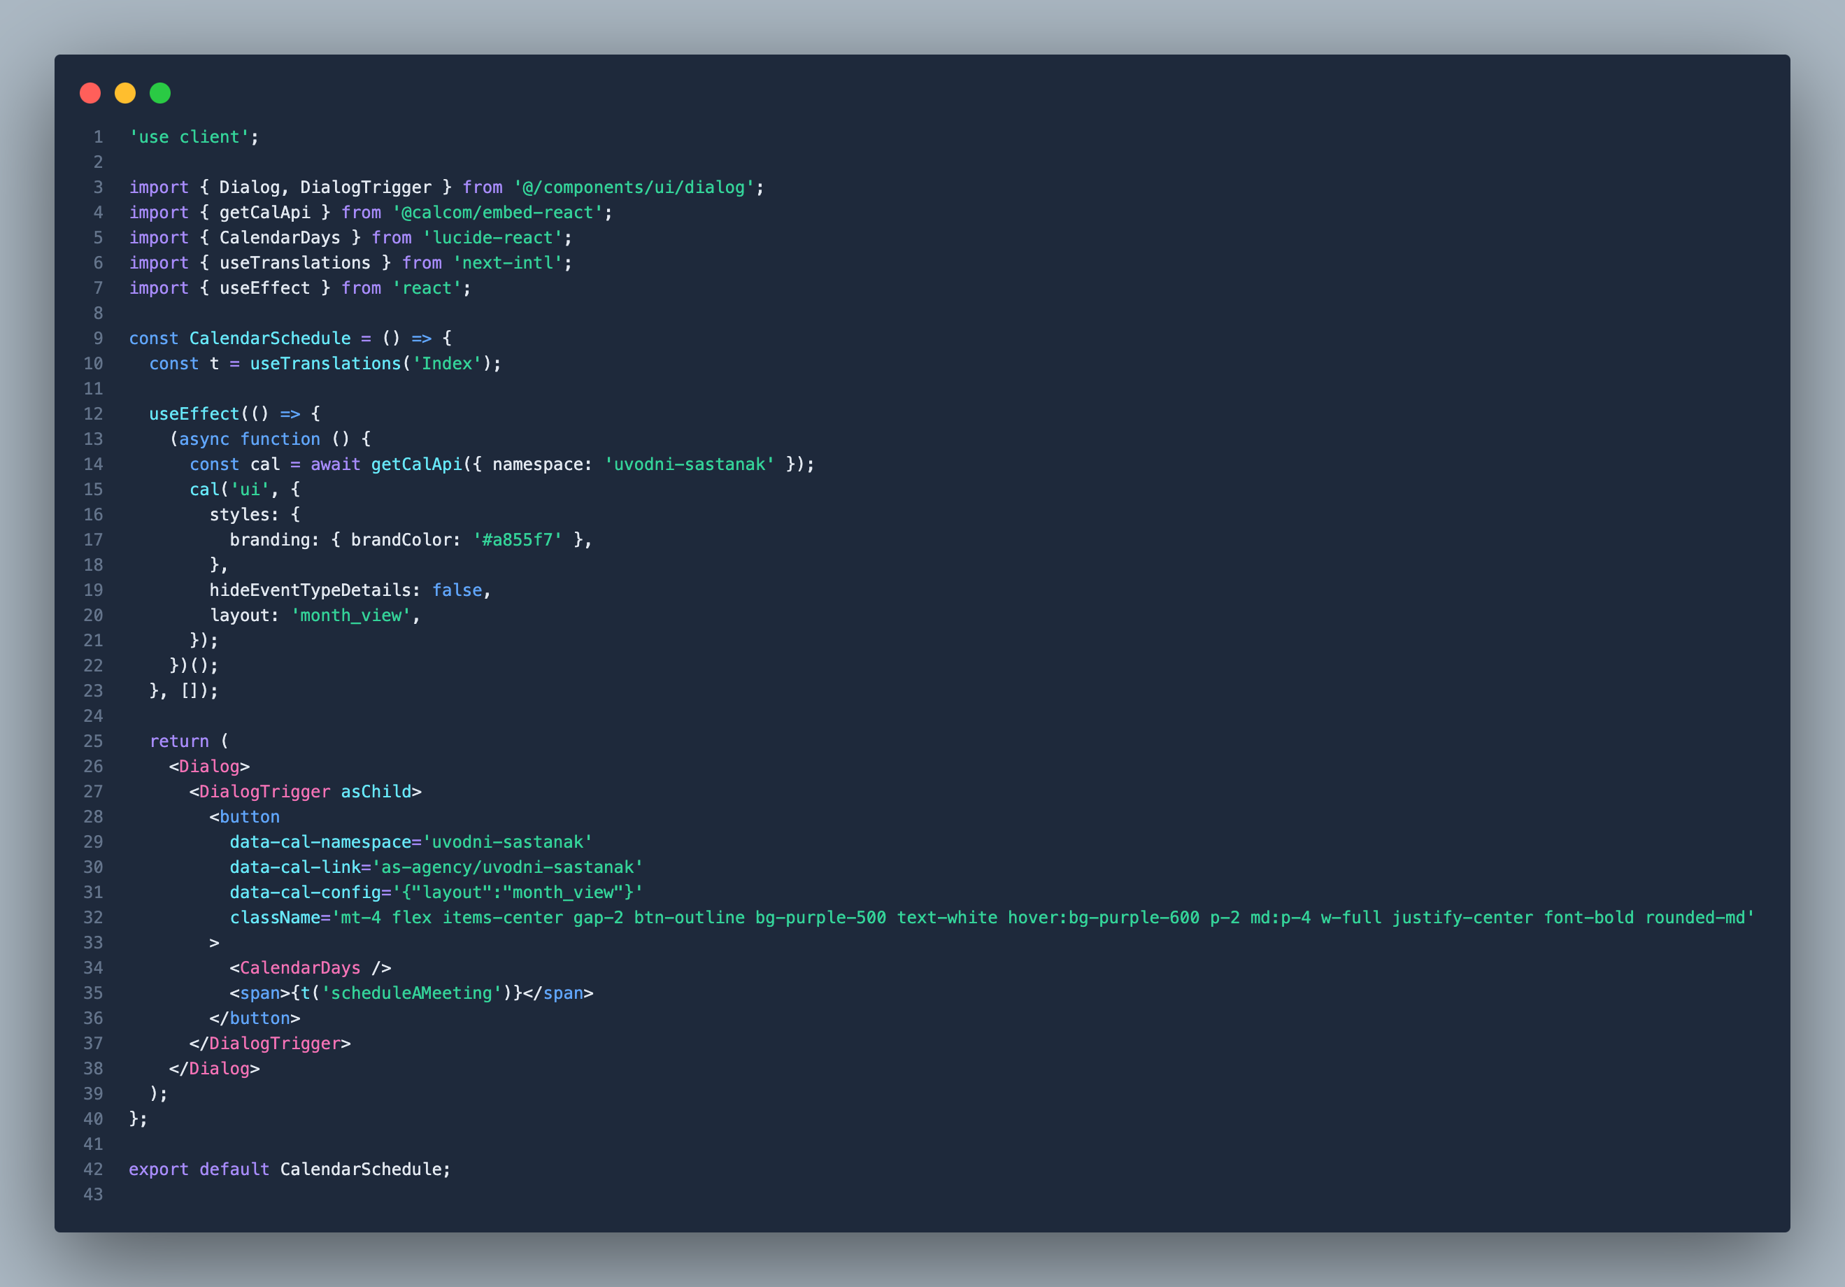1845x1287 pixels.
Task: Click the 'lucide-react' import string
Action: (x=492, y=238)
